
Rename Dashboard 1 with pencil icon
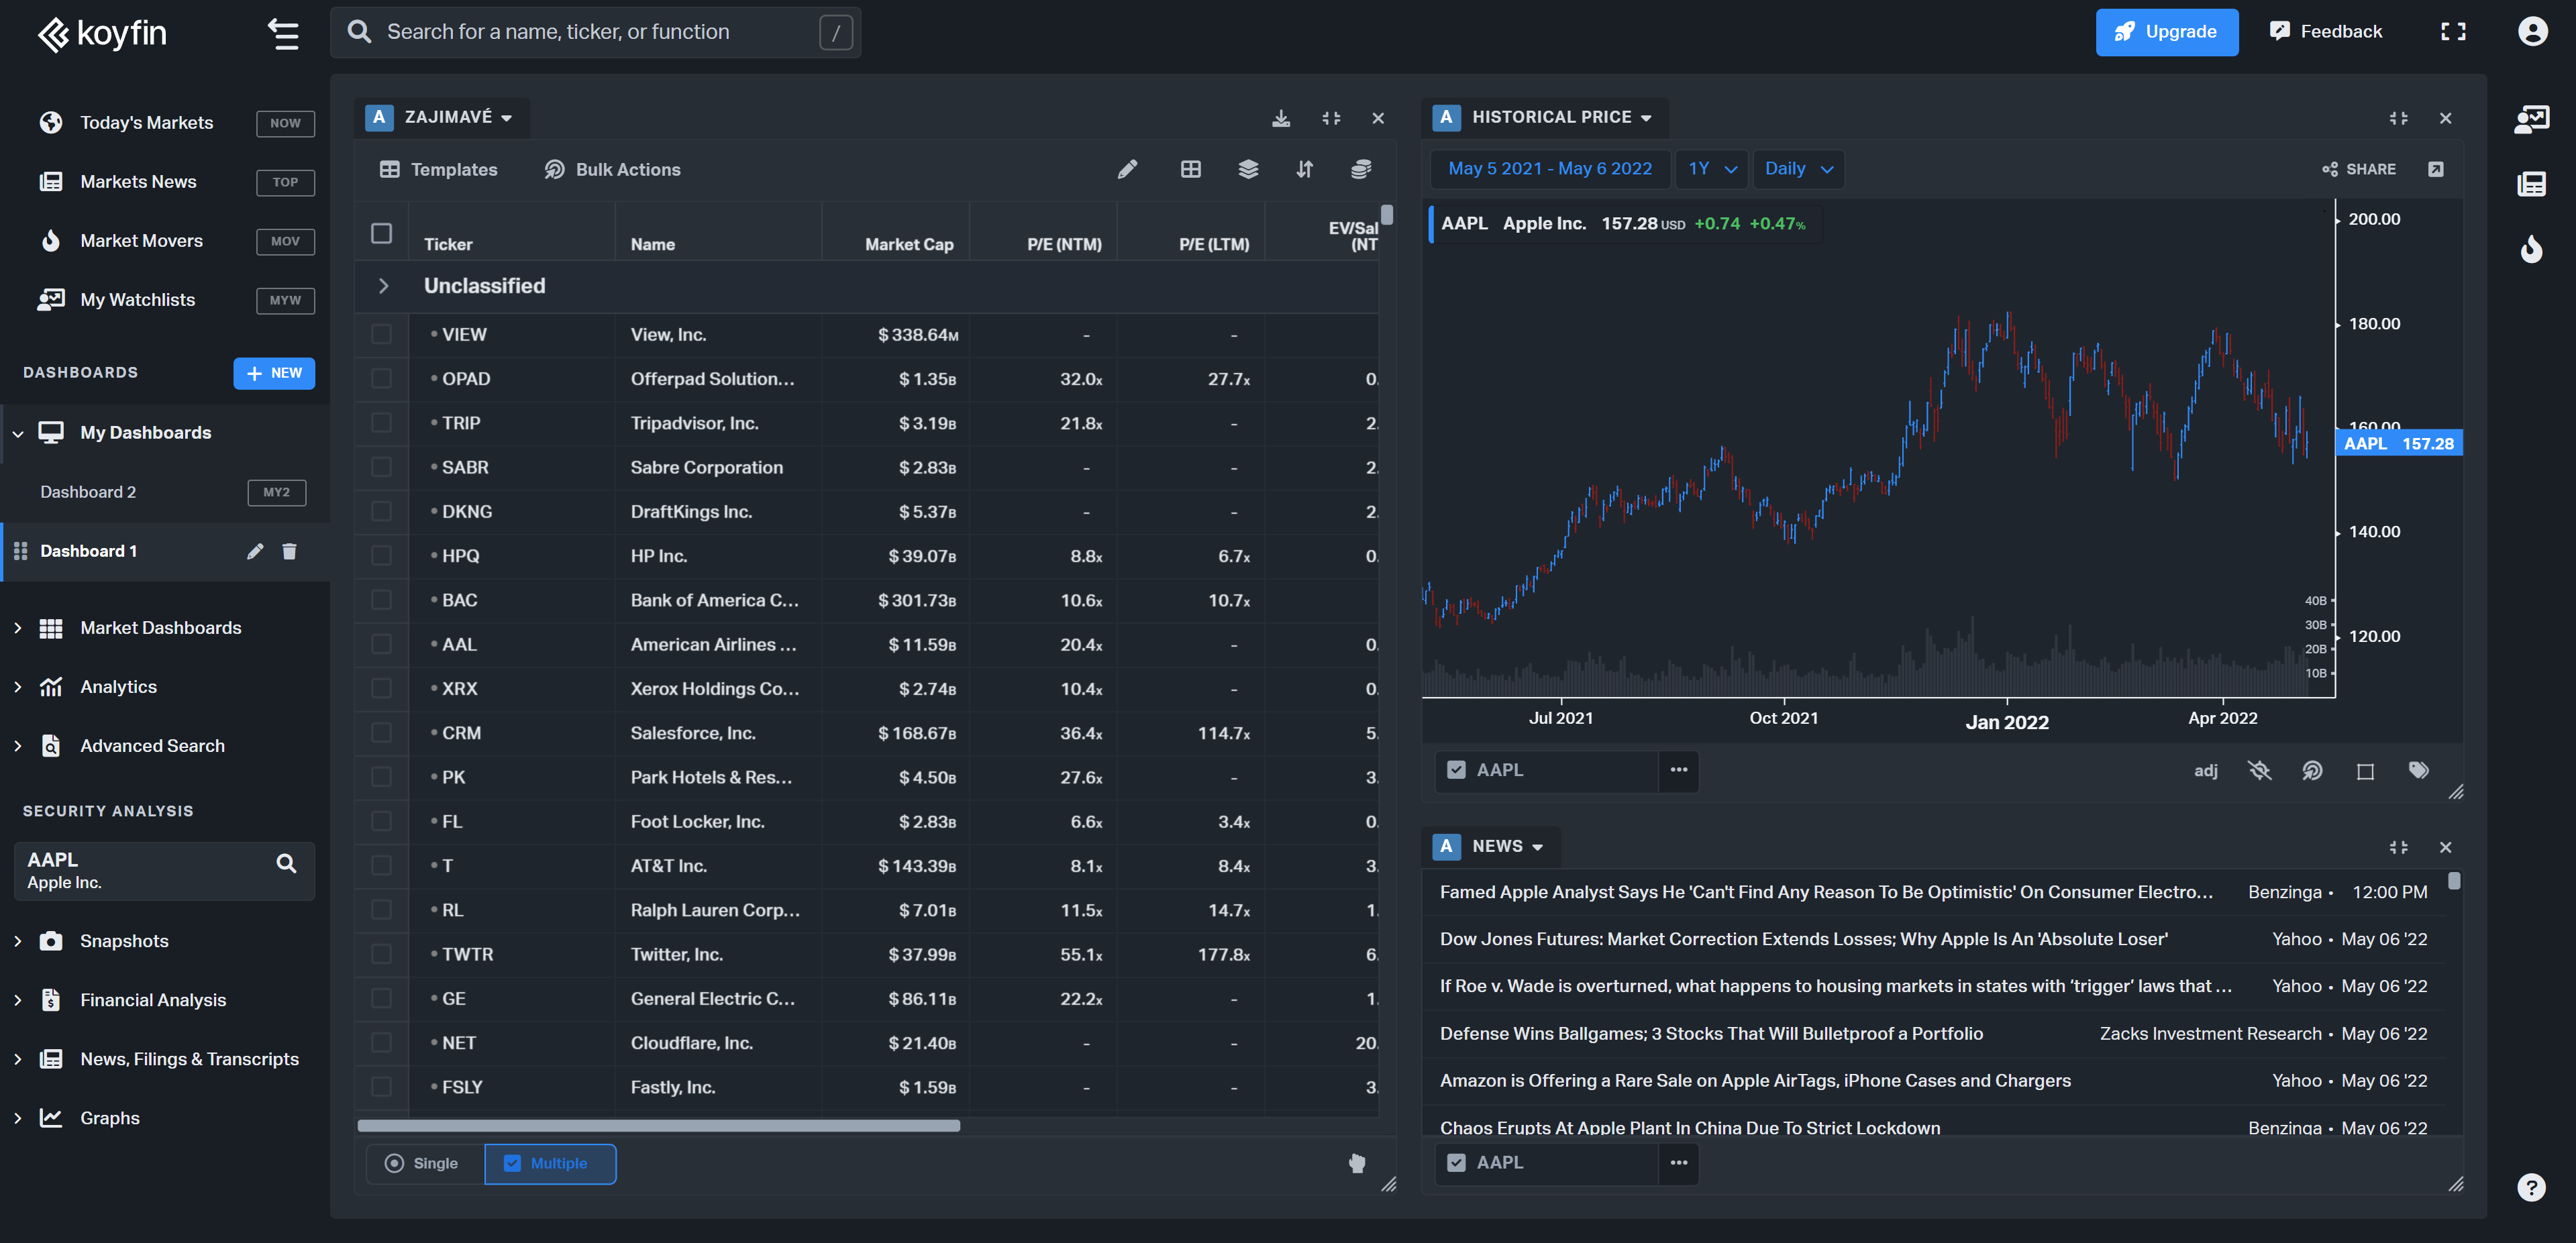pyautogui.click(x=255, y=551)
